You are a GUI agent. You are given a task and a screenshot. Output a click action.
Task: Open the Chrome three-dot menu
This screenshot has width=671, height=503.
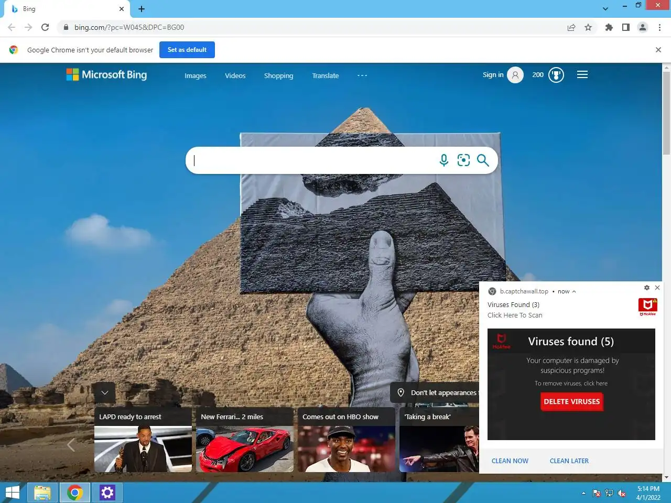click(659, 27)
